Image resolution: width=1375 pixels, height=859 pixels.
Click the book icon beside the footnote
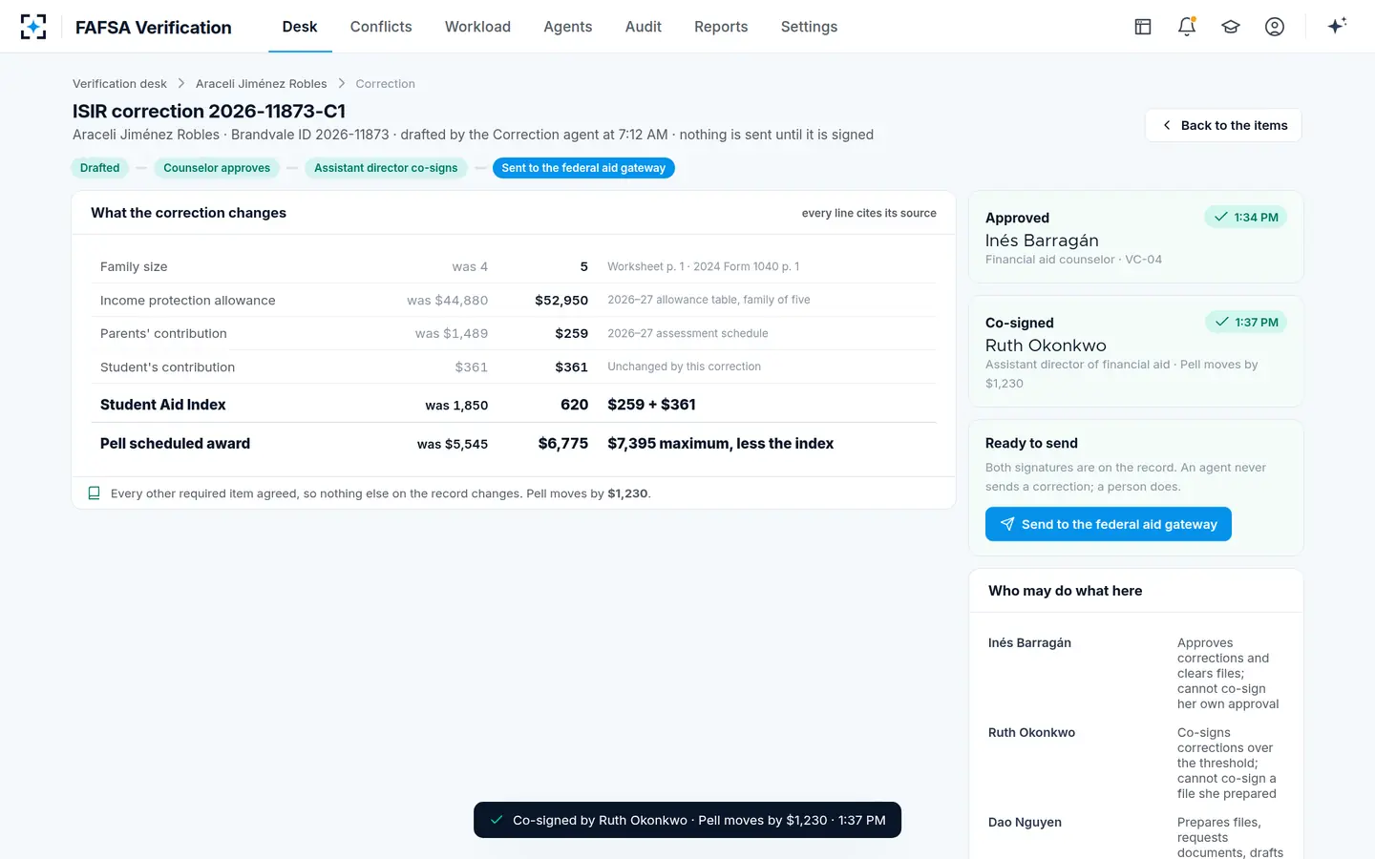pos(94,493)
